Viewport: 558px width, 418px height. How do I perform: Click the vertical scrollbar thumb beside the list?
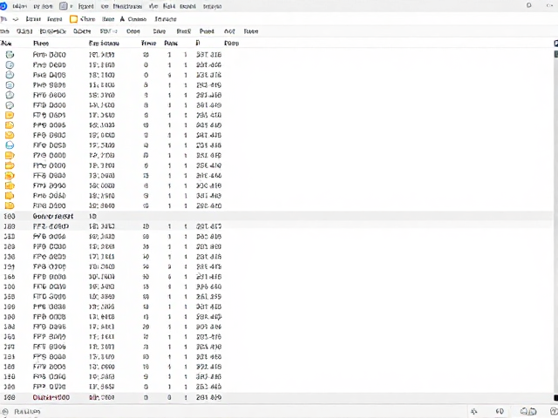click(x=556, y=54)
